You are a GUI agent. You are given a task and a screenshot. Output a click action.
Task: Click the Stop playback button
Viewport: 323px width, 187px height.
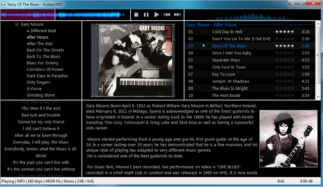136,15
